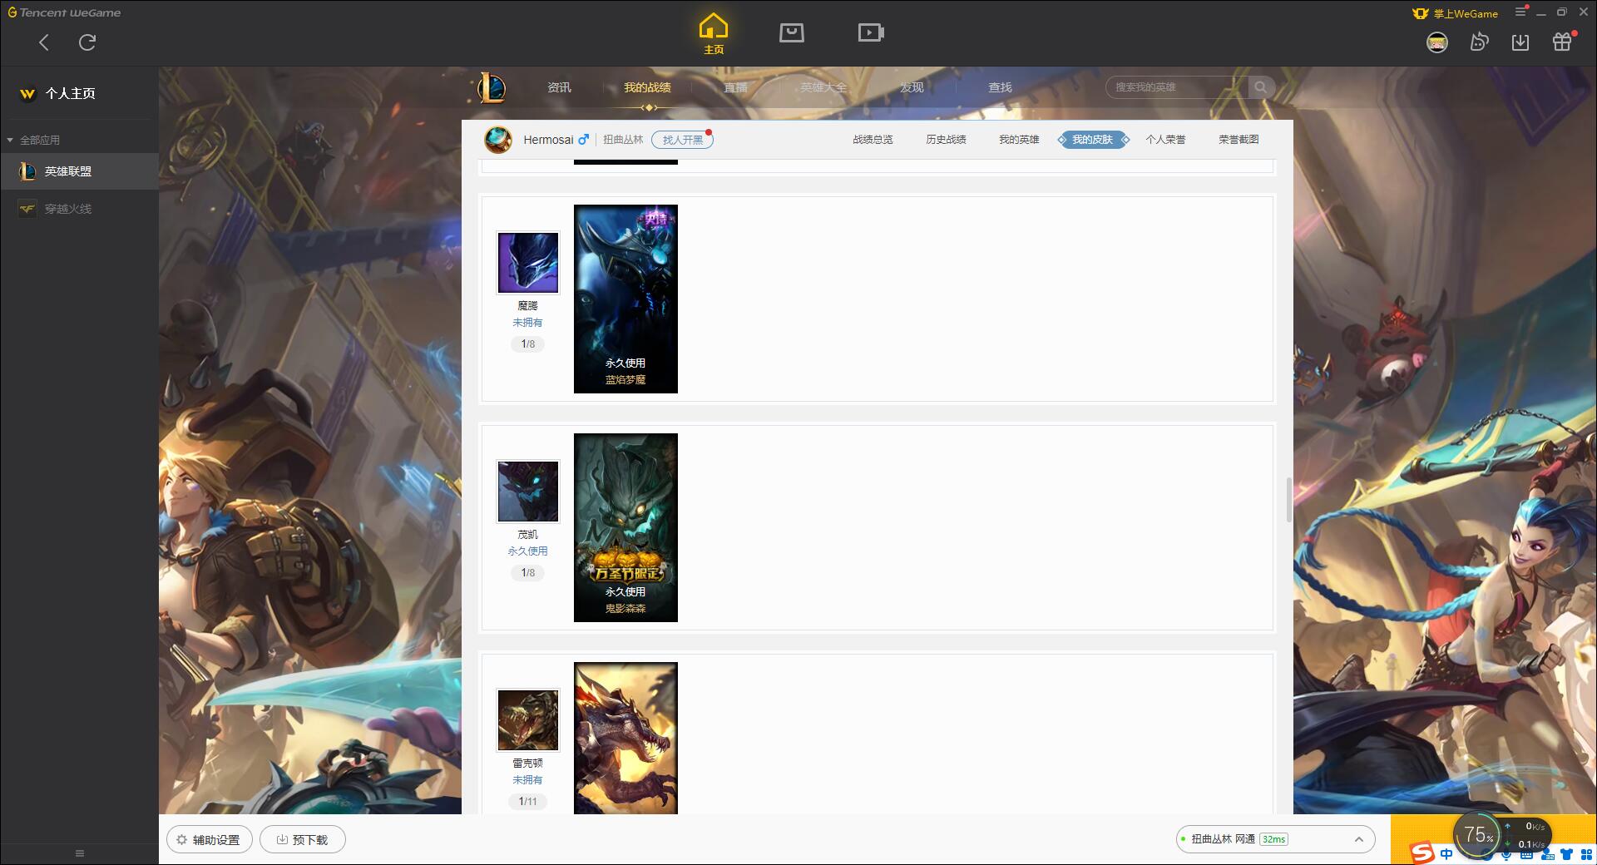
Task: Click the 1/11 skin count under 雷克顿
Action: click(x=528, y=802)
